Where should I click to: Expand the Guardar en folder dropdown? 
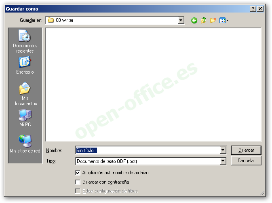click(x=181, y=20)
